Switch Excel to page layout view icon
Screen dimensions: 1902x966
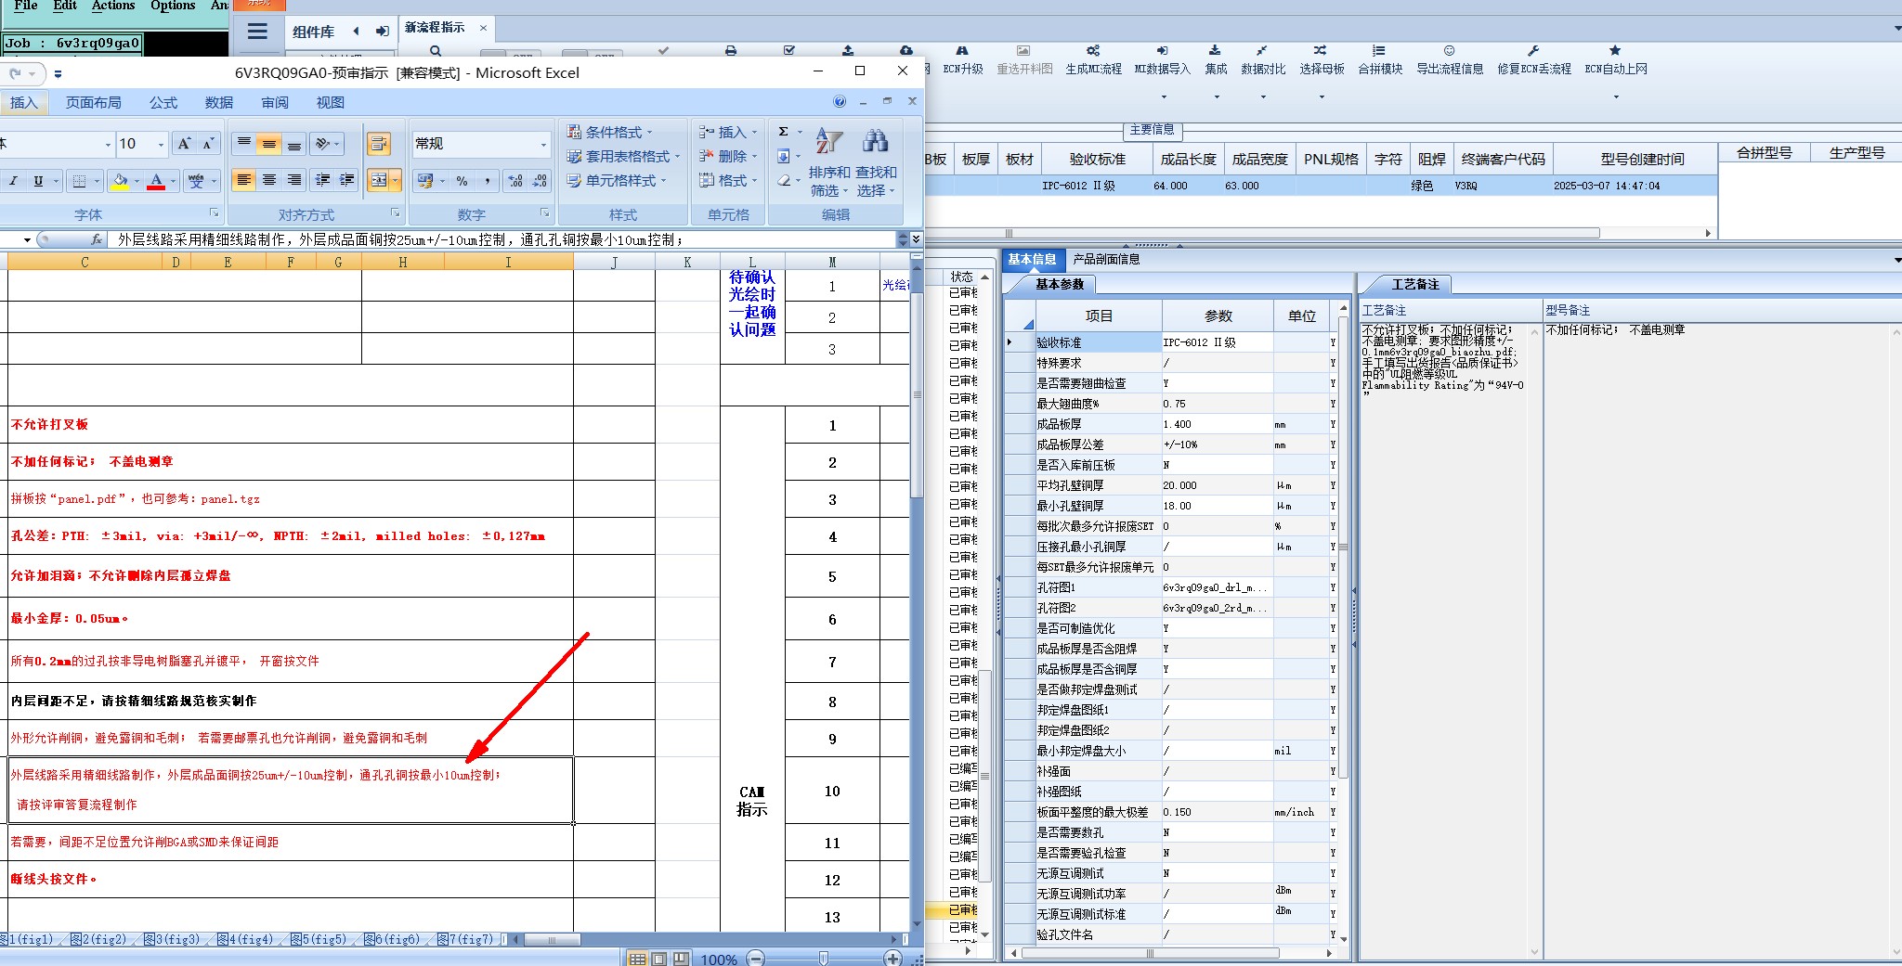coord(658,959)
